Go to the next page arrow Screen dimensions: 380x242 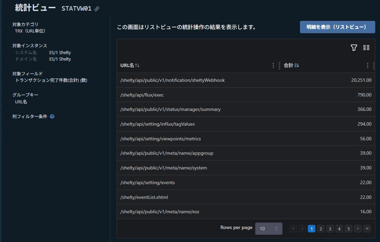pyautogui.click(x=358, y=229)
